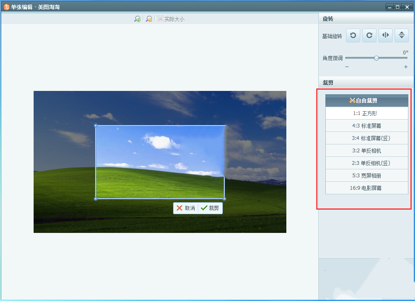Click the zoom in magnifier icon
Viewport: 415px width, 301px height.
137,19
